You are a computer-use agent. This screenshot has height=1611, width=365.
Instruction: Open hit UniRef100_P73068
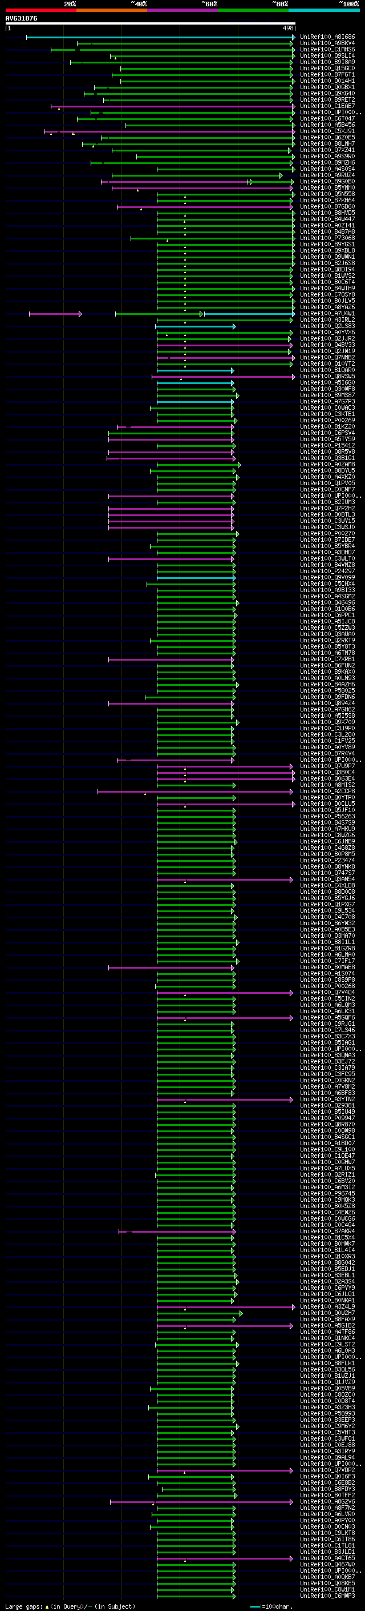pyautogui.click(x=327, y=238)
